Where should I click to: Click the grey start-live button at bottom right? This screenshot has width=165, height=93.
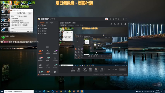(122, 69)
